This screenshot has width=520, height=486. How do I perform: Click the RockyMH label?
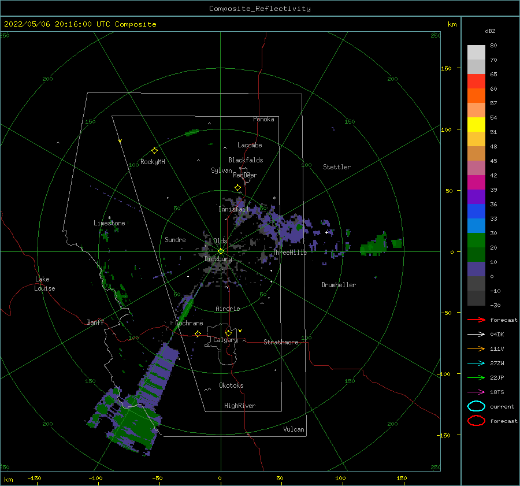pos(153,162)
